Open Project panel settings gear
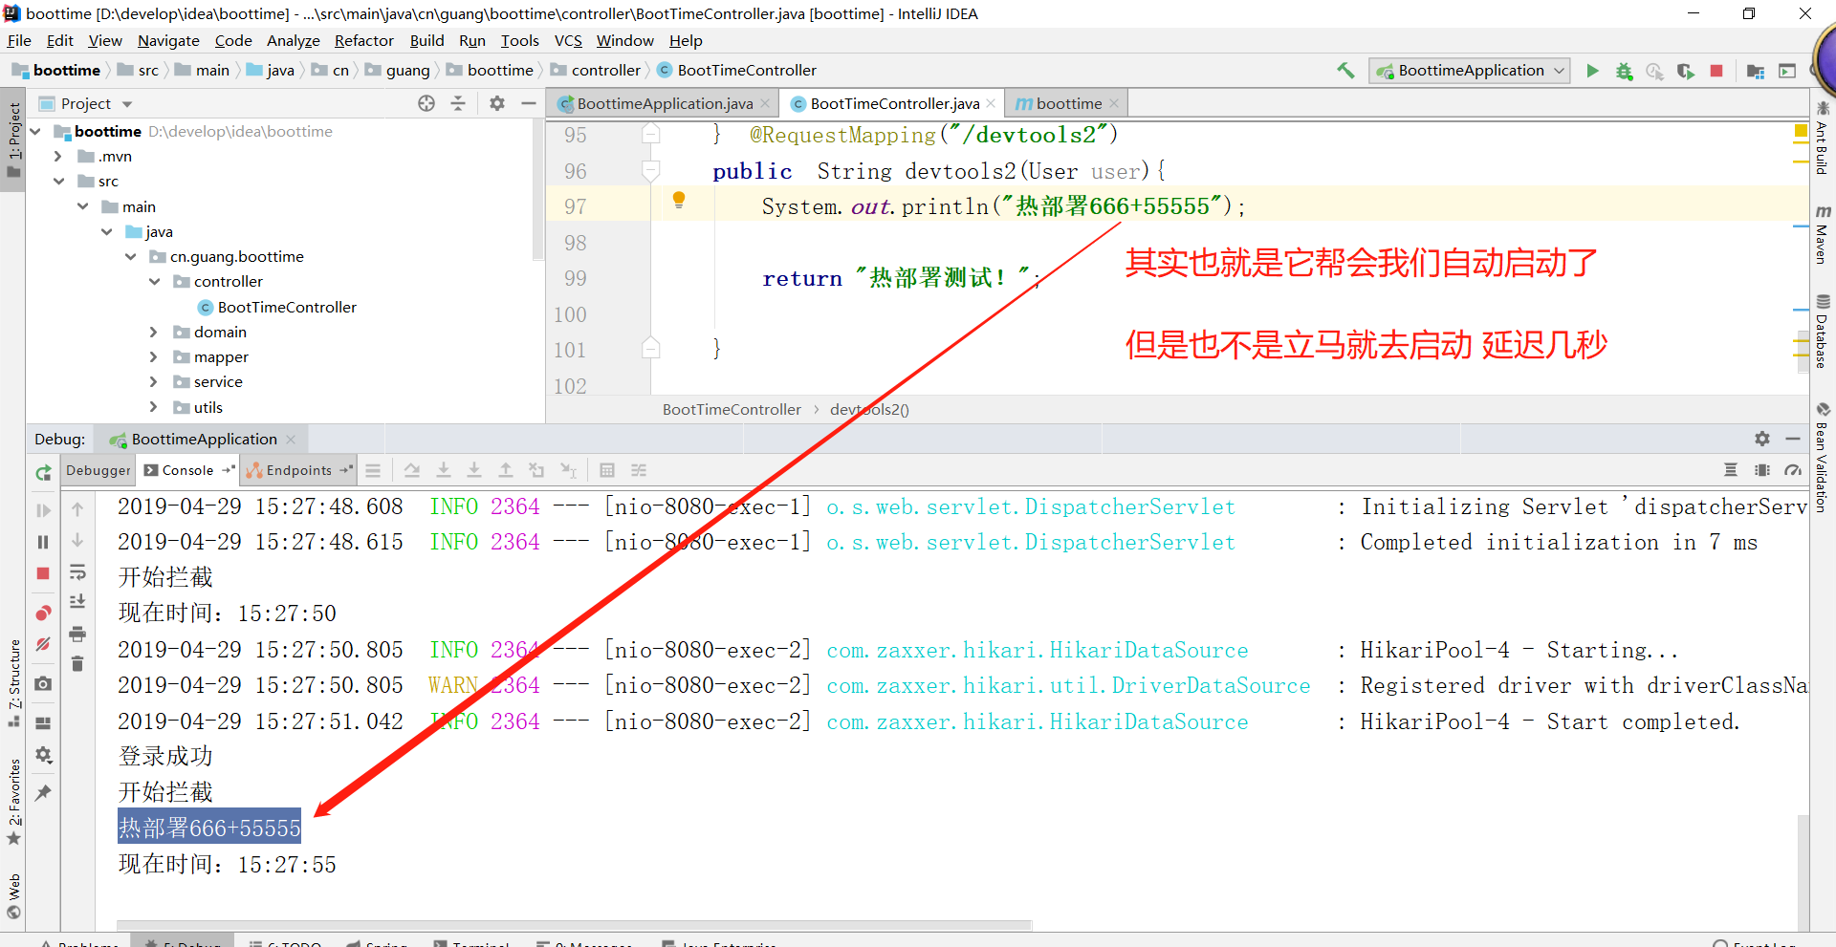Viewport: 1836px width, 947px height. (497, 103)
